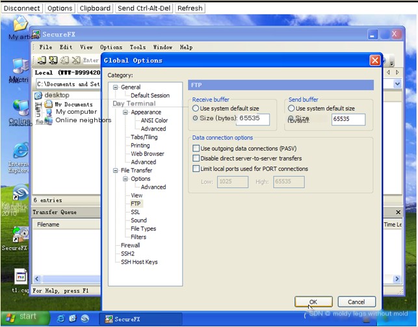Select Firewall in category tree

click(131, 245)
